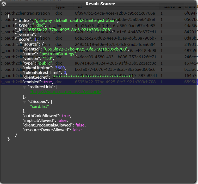Screen dimensions: 198x184
Task: Collapse the redirectUris array
Action: (x=24, y=87)
